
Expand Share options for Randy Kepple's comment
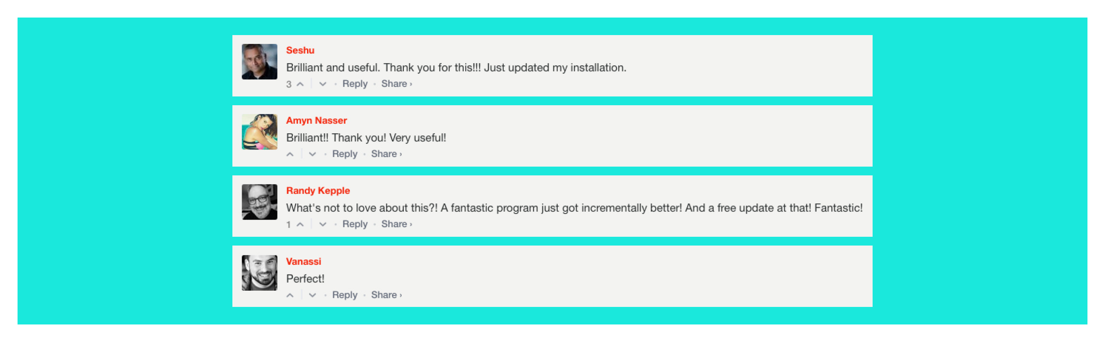click(x=396, y=224)
